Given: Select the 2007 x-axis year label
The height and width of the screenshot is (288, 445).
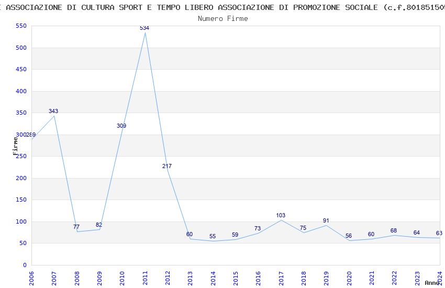Looking at the screenshot, I should pyautogui.click(x=54, y=277).
